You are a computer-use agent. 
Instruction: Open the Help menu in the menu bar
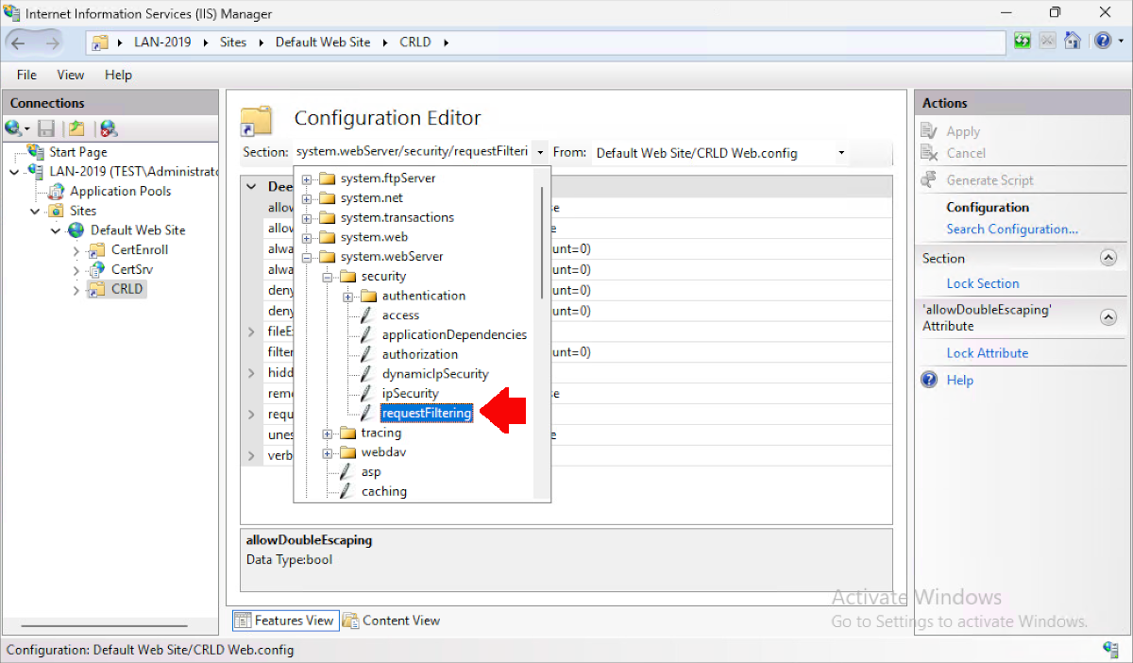click(x=118, y=75)
